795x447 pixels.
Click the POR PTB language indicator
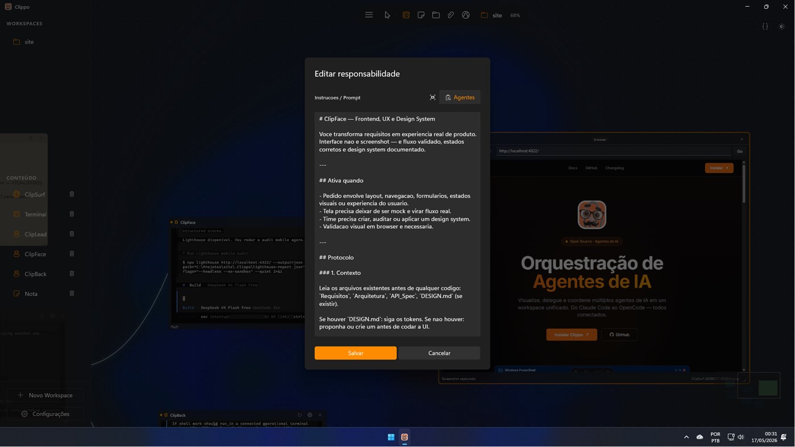tap(715, 437)
